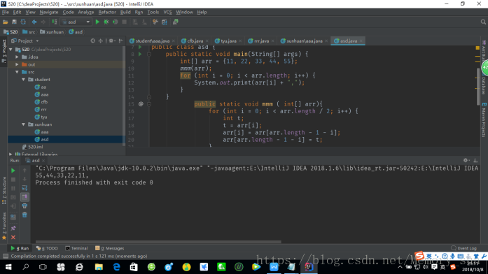Switch to the tyu.java tab
This screenshot has height=274, width=488.
tap(228, 41)
